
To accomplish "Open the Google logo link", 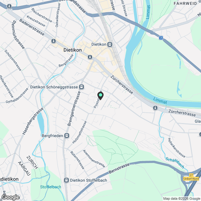I will coord(11,198).
